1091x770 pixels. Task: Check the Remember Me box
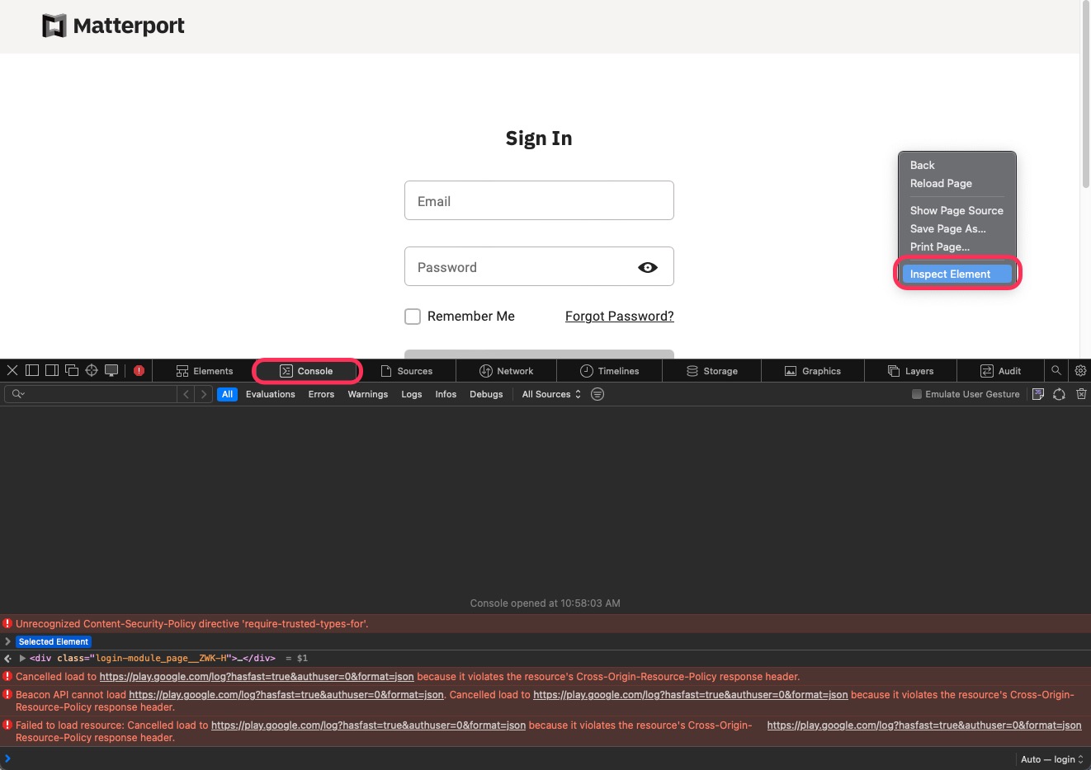pyautogui.click(x=413, y=317)
